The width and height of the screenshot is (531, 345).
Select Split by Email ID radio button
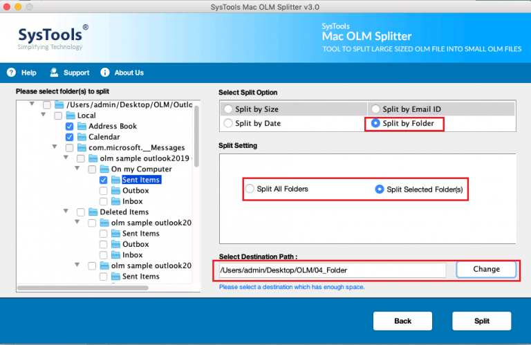375,109
